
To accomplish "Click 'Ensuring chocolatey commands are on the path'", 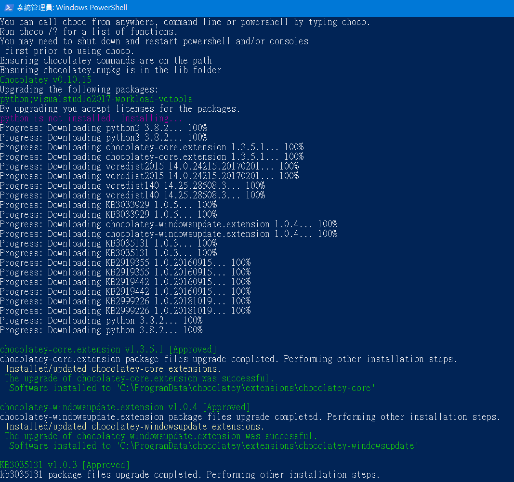I will (106, 61).
